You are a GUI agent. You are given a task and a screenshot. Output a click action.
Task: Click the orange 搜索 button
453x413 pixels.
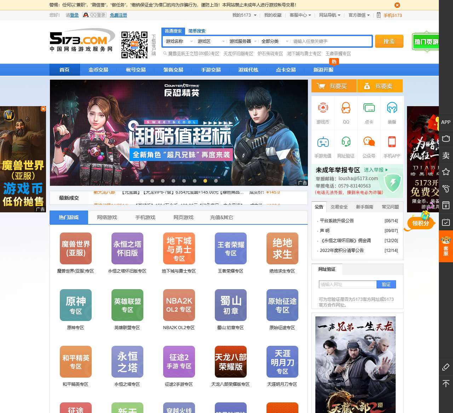click(389, 41)
